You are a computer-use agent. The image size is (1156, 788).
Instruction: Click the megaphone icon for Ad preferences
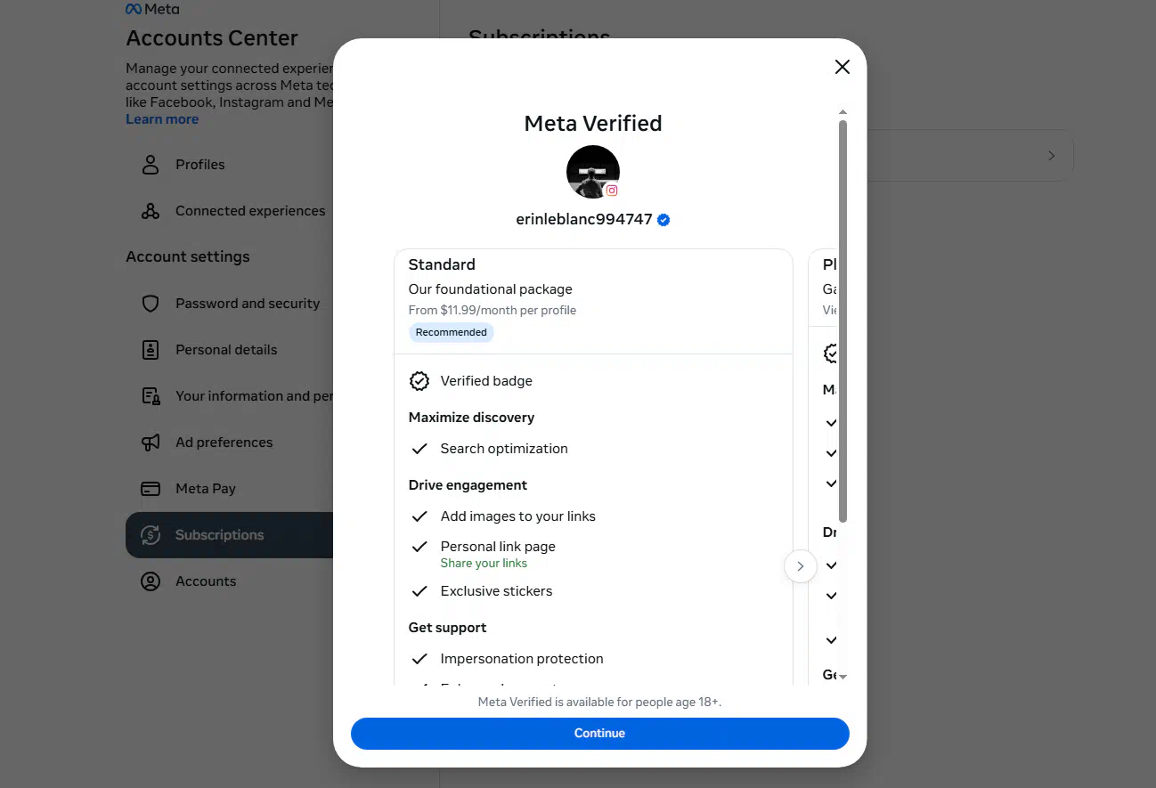coord(151,443)
